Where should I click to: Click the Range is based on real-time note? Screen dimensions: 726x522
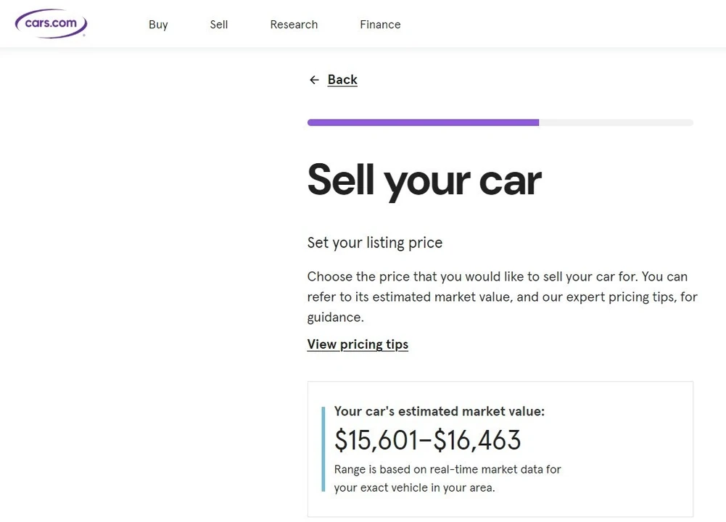pos(447,478)
